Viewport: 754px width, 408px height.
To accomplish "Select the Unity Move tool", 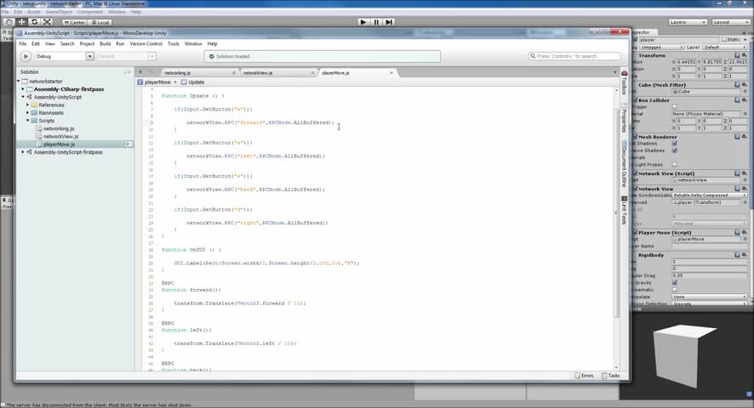I will tap(22, 22).
